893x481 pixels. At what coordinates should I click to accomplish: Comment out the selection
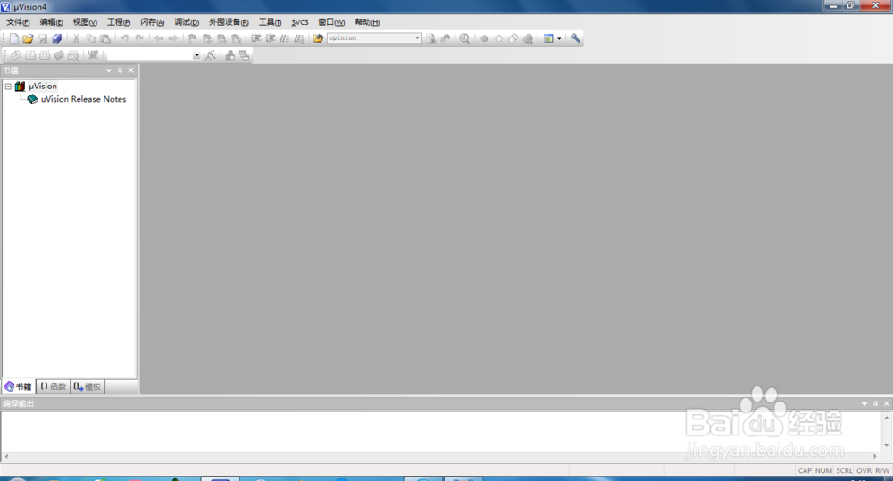click(284, 38)
